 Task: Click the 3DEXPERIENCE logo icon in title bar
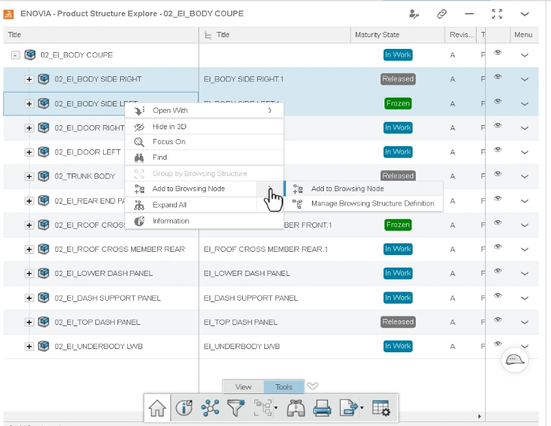[x=8, y=14]
